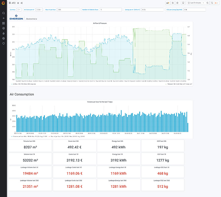Click the CO2 per Energy input field

coord(195,10)
